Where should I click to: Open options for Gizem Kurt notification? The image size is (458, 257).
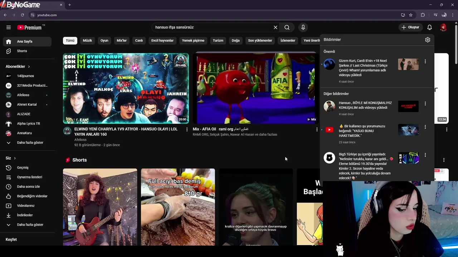pos(425,61)
